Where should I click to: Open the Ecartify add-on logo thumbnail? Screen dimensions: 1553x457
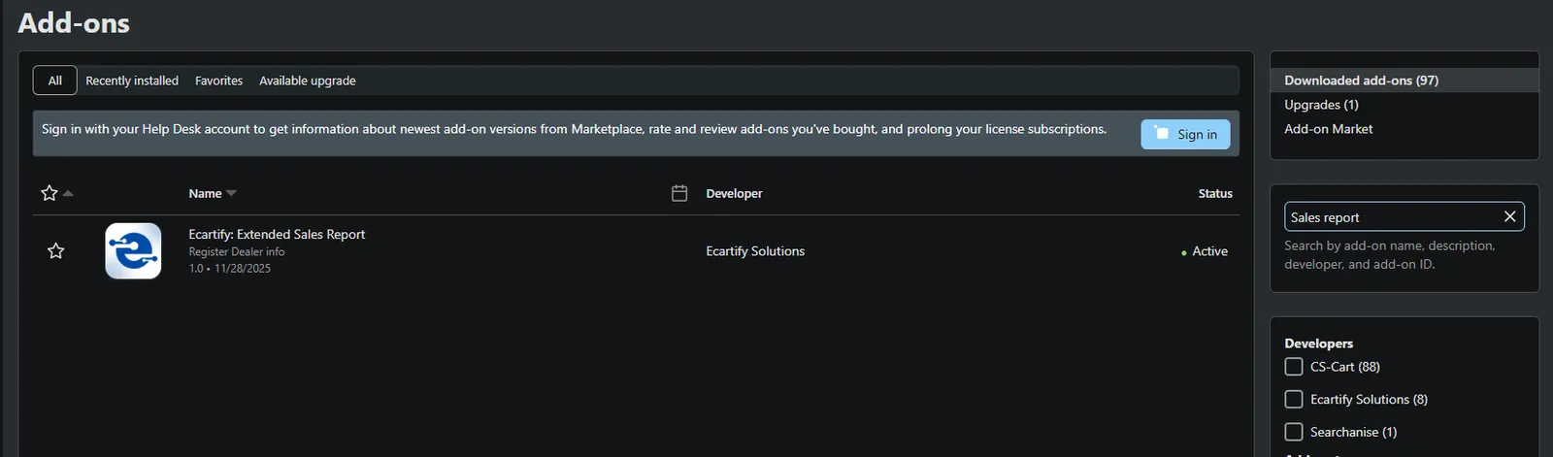(x=133, y=250)
